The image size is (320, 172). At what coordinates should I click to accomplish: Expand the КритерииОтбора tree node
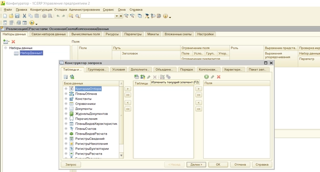66,89
